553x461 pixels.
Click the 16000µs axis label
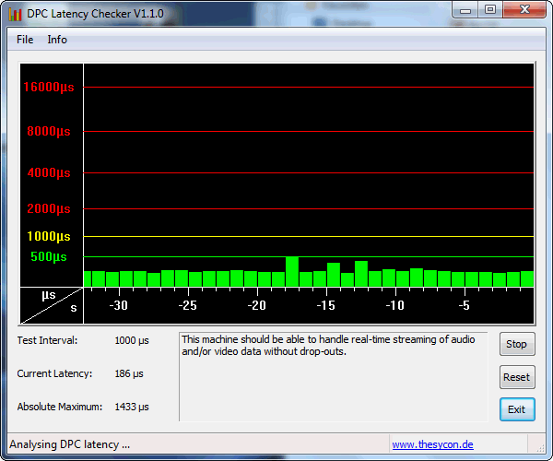[49, 87]
